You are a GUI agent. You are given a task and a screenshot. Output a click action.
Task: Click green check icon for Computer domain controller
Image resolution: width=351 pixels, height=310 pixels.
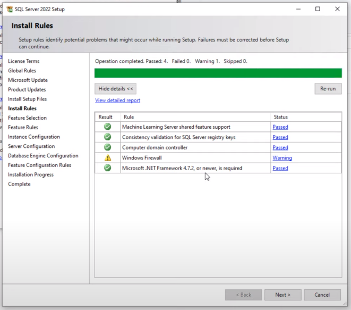tap(107, 147)
